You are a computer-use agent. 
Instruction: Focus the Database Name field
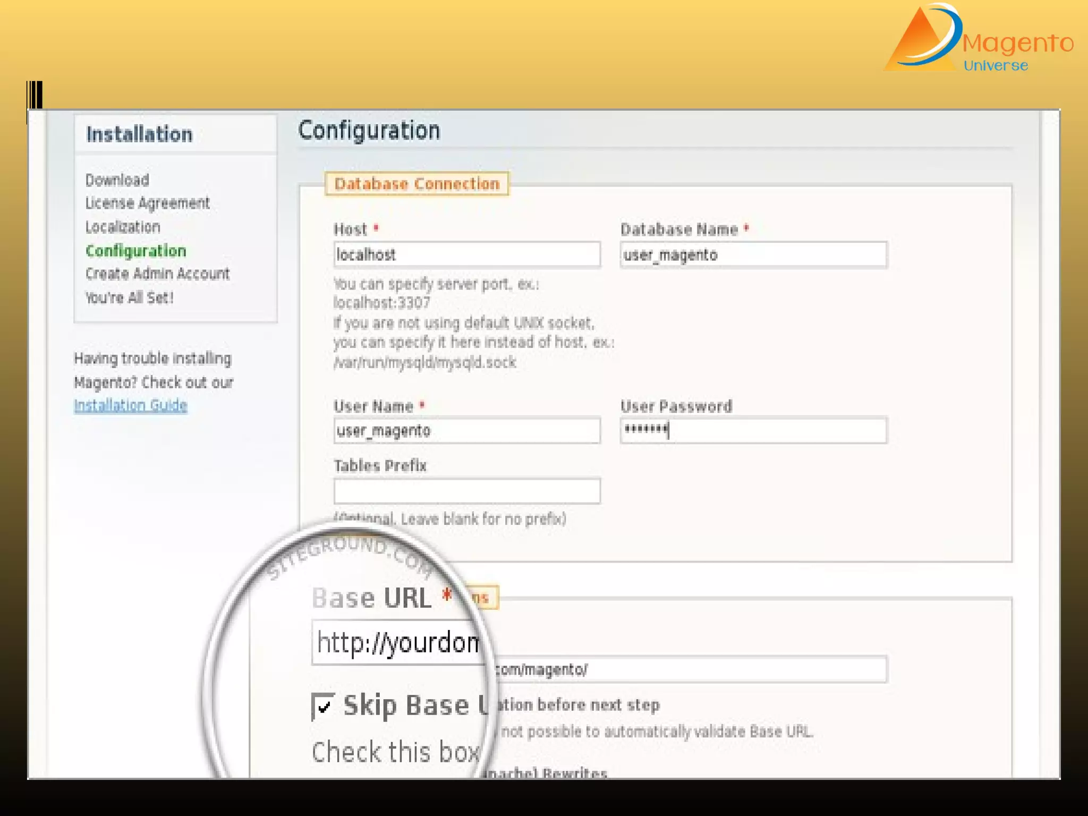(x=753, y=254)
